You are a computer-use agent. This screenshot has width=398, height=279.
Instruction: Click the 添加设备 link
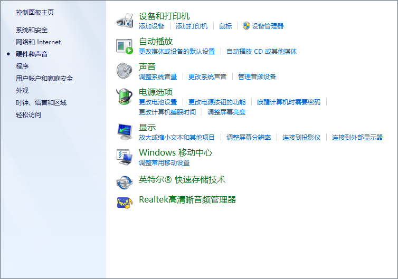151,26
